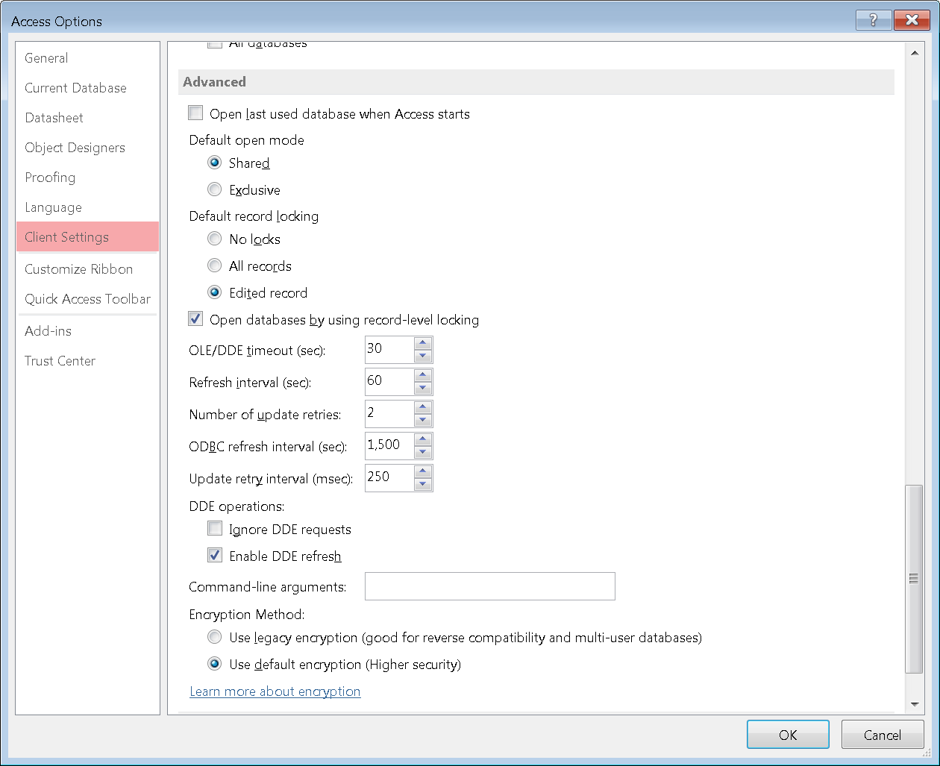The image size is (940, 766).
Task: Open Learn more about encryption link
Action: click(275, 691)
